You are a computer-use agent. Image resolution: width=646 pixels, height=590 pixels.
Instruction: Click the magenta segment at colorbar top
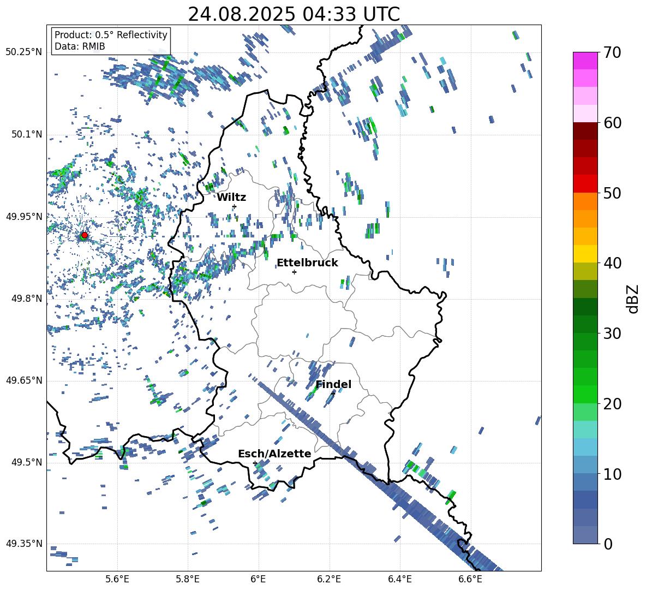pos(585,61)
